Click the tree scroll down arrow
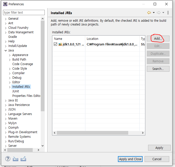This screenshot has height=167, width=175. tap(42, 146)
